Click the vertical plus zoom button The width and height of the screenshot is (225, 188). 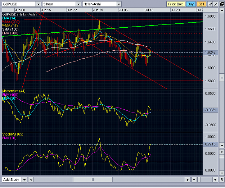(x=222, y=152)
